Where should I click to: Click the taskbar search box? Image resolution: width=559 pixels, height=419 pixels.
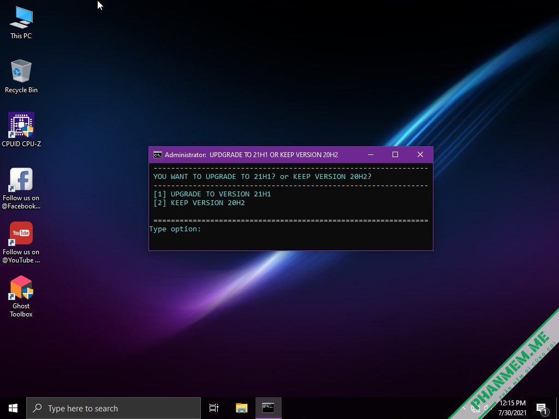(x=114, y=408)
